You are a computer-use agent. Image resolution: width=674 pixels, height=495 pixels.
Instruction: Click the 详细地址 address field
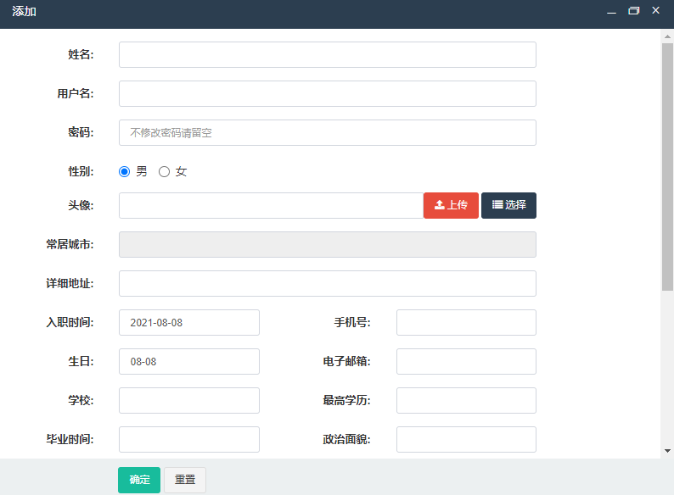click(x=327, y=283)
